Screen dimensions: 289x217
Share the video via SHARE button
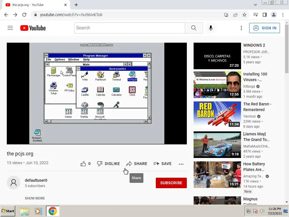pyautogui.click(x=137, y=164)
